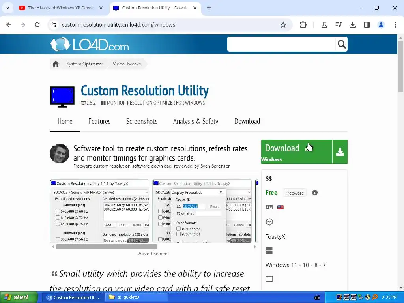
Task: Open the Features tab
Action: [x=99, y=122]
